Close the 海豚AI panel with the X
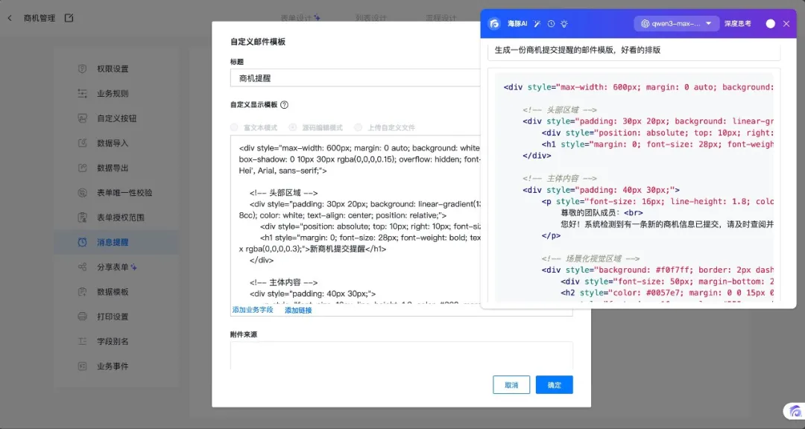Image resolution: width=805 pixels, height=429 pixels. point(786,24)
